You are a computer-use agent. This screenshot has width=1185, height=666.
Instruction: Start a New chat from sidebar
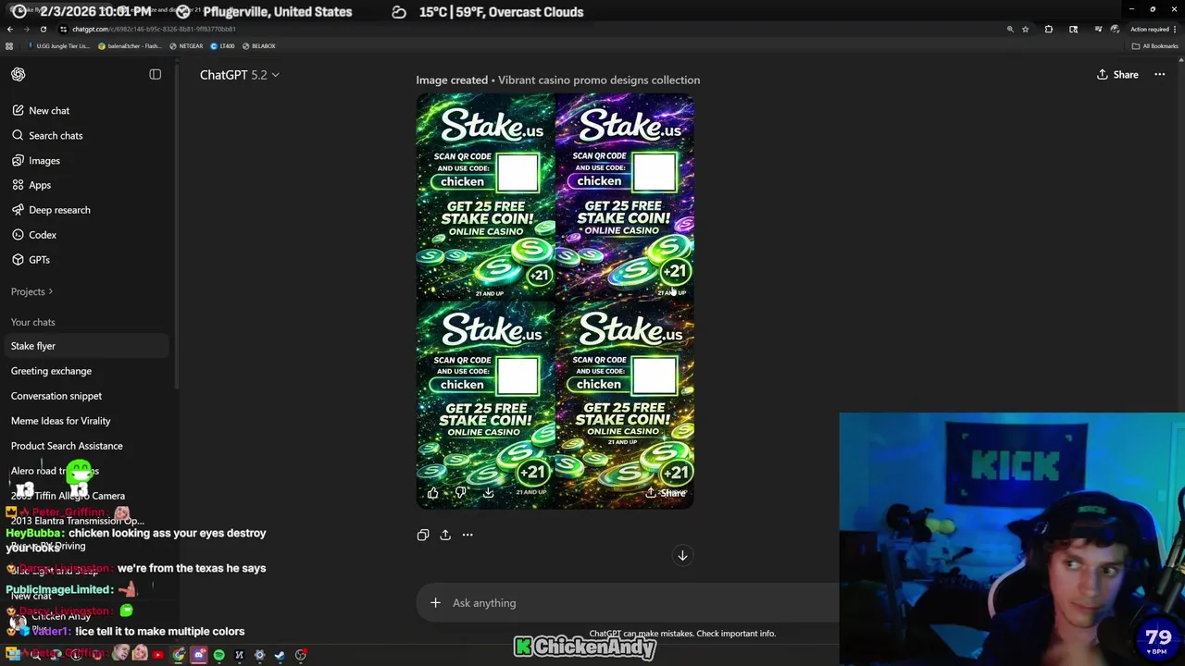pos(41,110)
